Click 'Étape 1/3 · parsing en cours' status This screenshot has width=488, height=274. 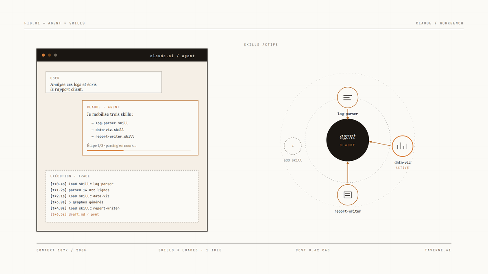pos(112,145)
